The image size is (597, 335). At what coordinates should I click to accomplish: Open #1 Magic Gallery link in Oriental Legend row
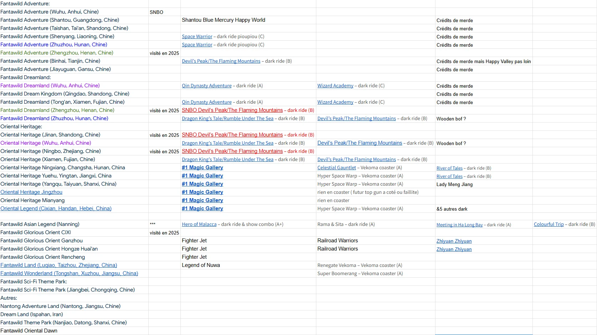202,208
